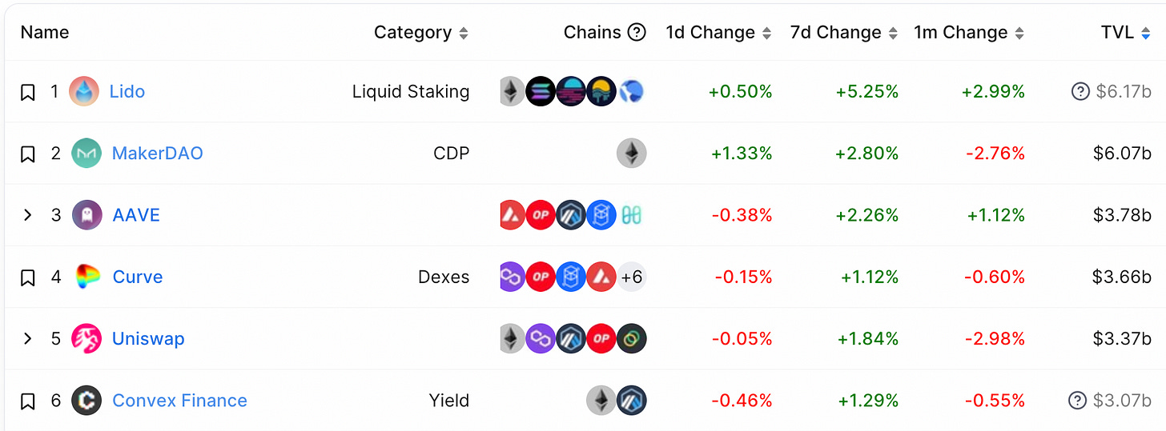Expand the AAVE row chevron
The height and width of the screenshot is (431, 1166).
click(x=28, y=215)
